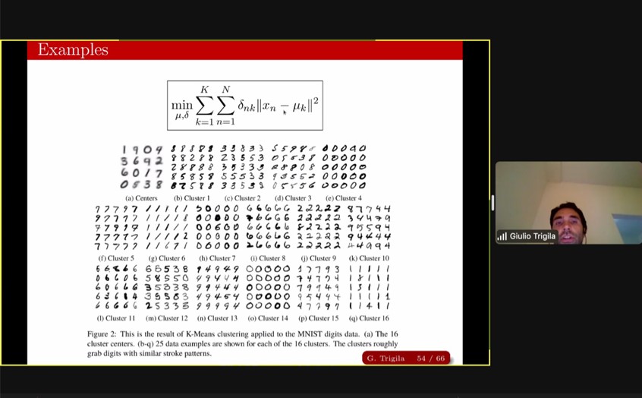Click the "(n) Cluster 13" caption

[217, 318]
